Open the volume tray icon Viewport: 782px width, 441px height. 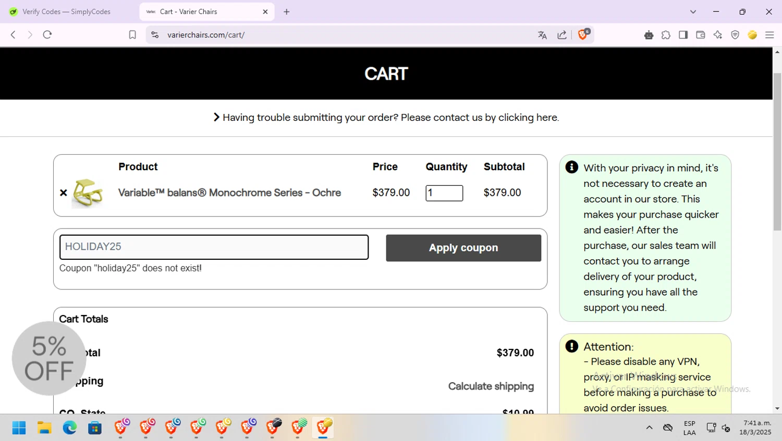tap(726, 428)
